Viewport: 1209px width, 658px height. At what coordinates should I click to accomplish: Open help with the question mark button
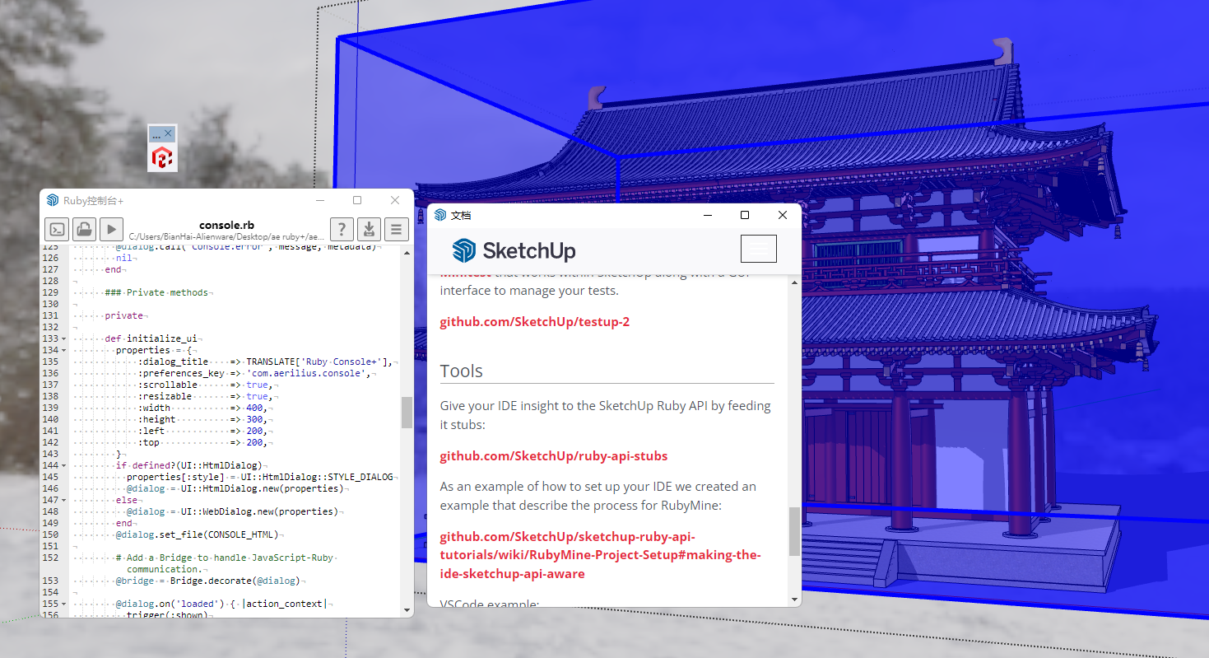tap(342, 229)
